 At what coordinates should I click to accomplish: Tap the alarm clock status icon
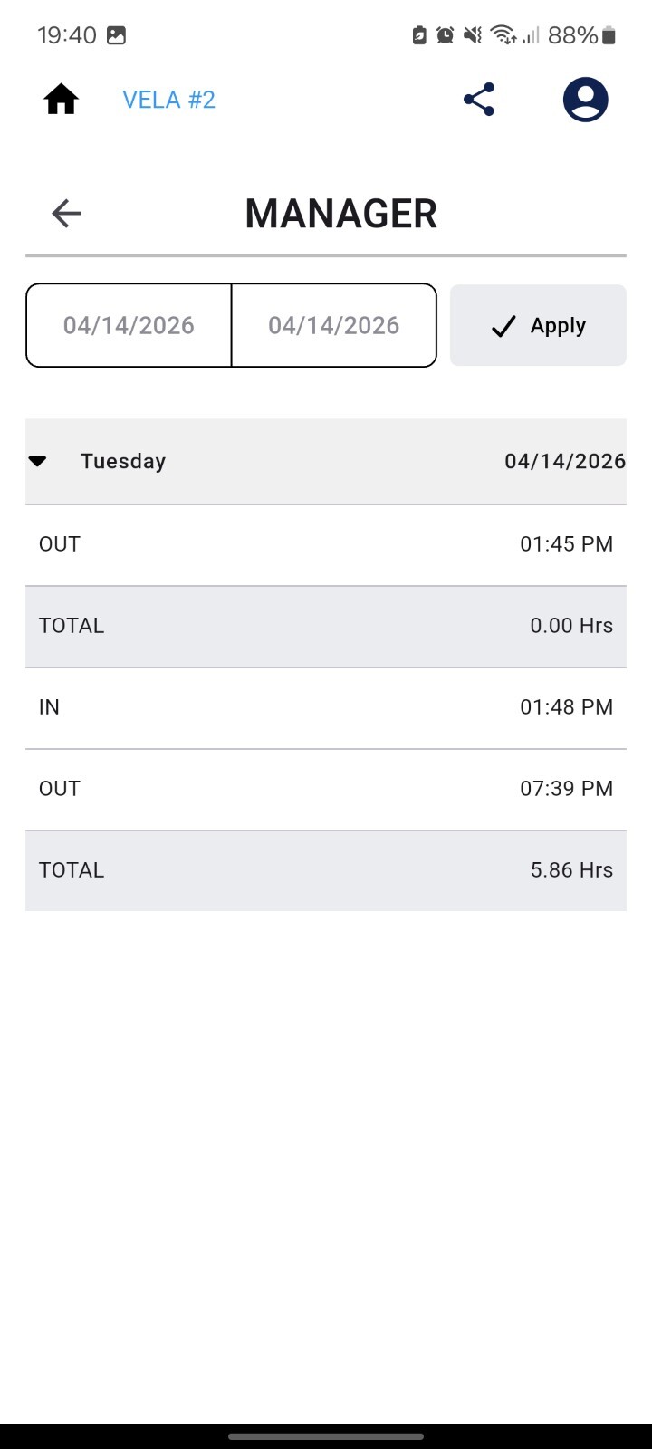click(x=445, y=35)
